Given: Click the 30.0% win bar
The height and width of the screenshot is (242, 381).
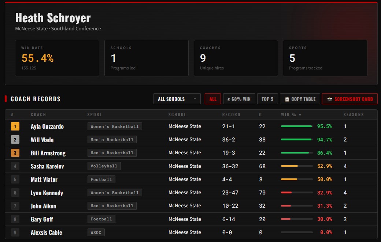Looking at the screenshot, I should pos(297,219).
